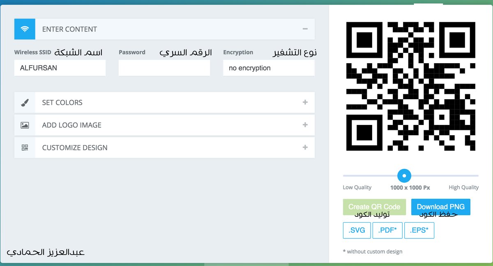The width and height of the screenshot is (493, 266).
Task: Click the Wireless SSID field containing ALFURSAN
Action: [x=60, y=68]
